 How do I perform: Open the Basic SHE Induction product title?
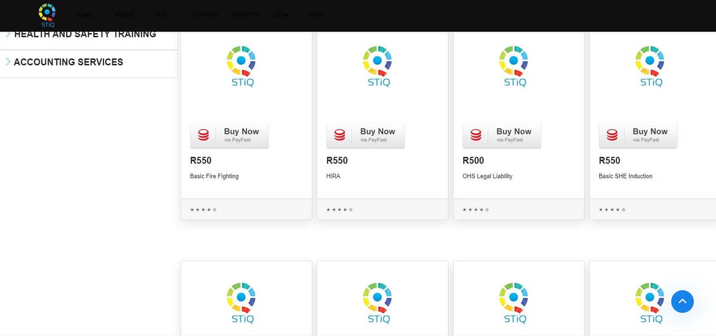[x=625, y=176]
